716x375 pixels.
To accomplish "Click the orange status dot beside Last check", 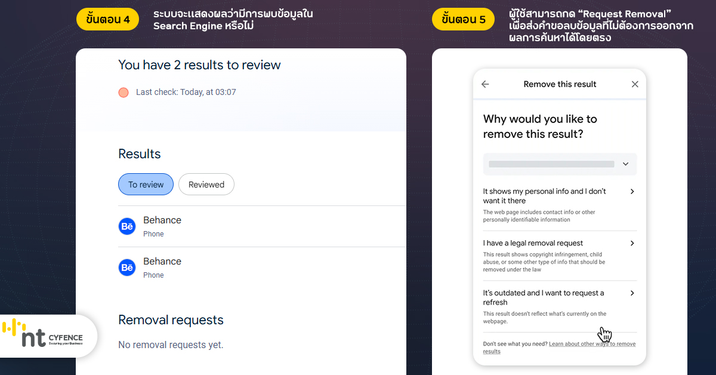I will (124, 92).
